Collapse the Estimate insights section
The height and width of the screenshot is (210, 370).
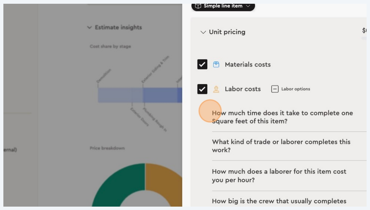(x=89, y=27)
